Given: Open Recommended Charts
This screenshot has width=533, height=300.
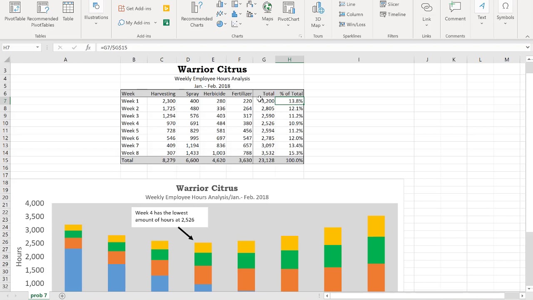Looking at the screenshot, I should pyautogui.click(x=197, y=15).
